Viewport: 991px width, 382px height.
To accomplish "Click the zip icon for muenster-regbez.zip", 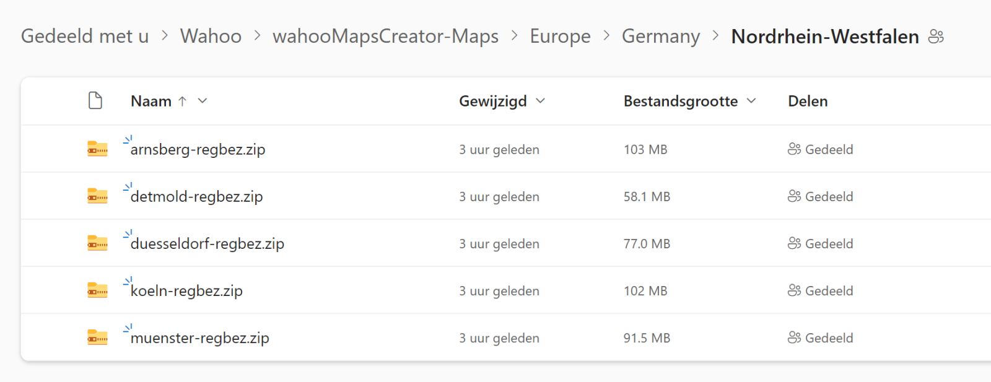I will (97, 337).
